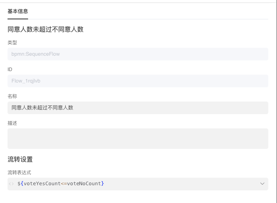This screenshot has height=203, width=277.
Task: Click the 流转设置 section heading
Action: (20, 160)
